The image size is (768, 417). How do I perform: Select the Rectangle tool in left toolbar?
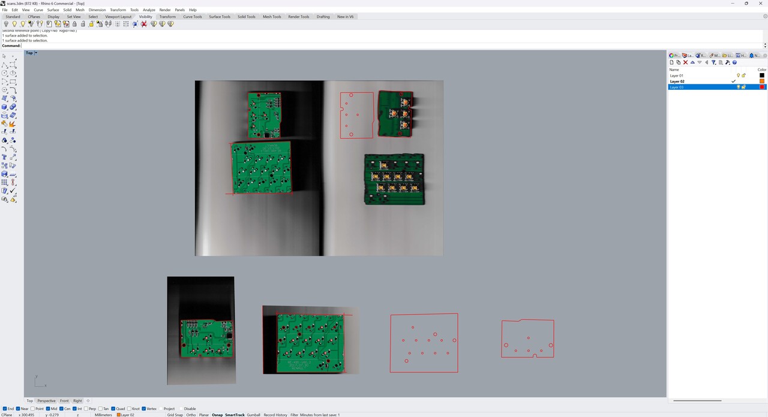pos(13,81)
